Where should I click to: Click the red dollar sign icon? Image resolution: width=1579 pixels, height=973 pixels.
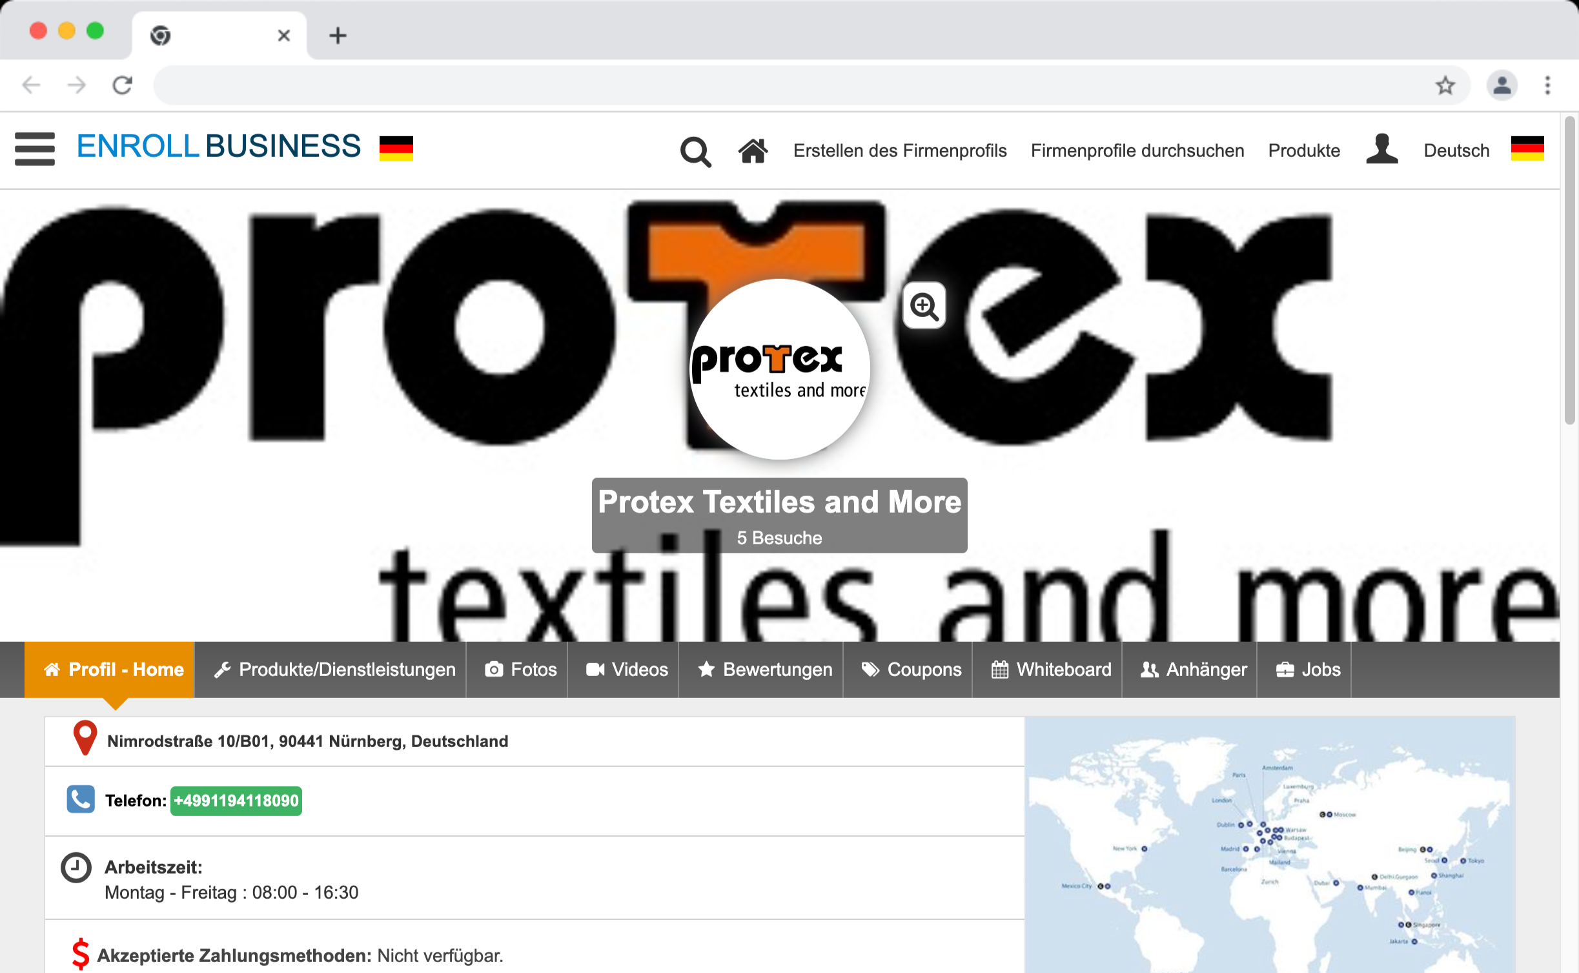[x=80, y=954]
